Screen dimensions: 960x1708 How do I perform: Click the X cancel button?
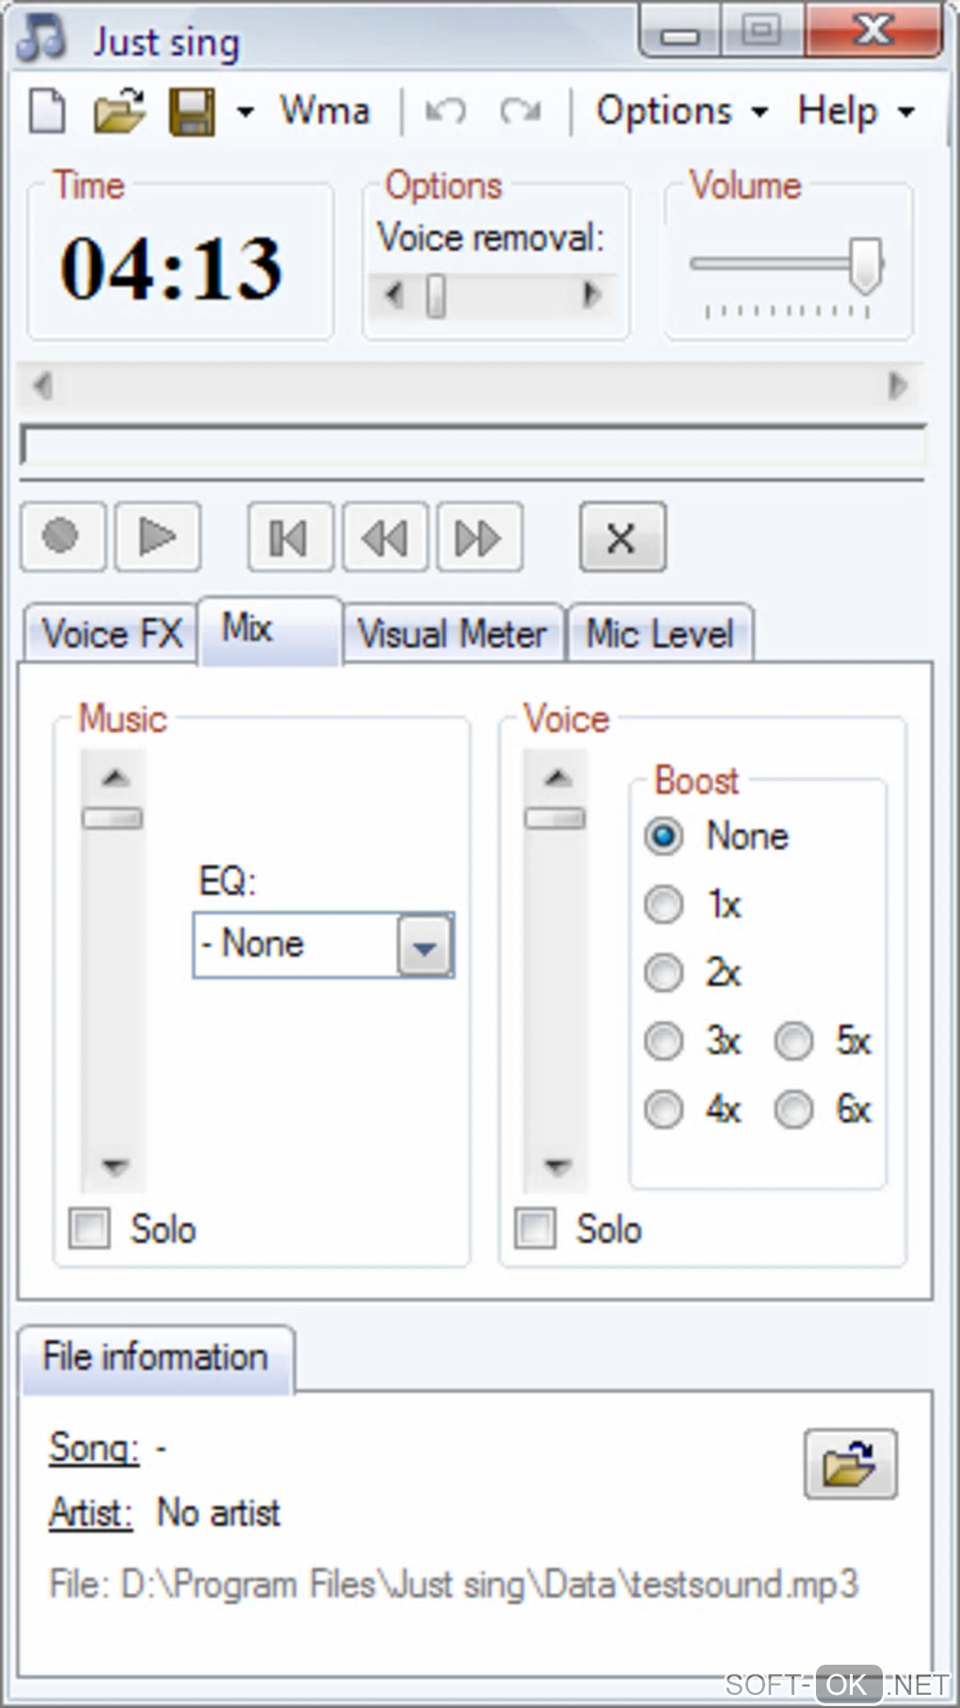(622, 538)
